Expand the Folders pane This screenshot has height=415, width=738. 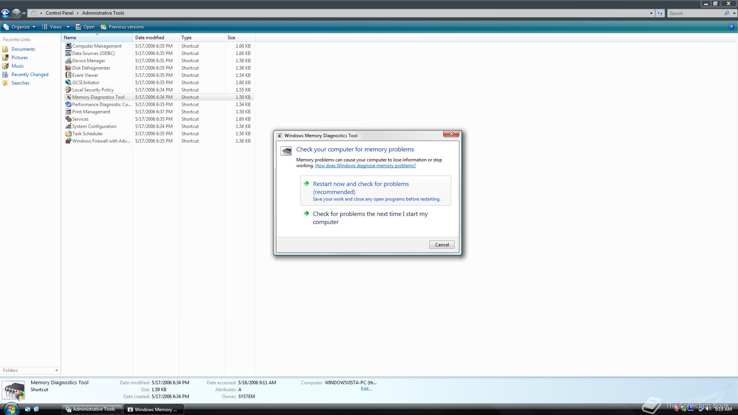(57, 370)
